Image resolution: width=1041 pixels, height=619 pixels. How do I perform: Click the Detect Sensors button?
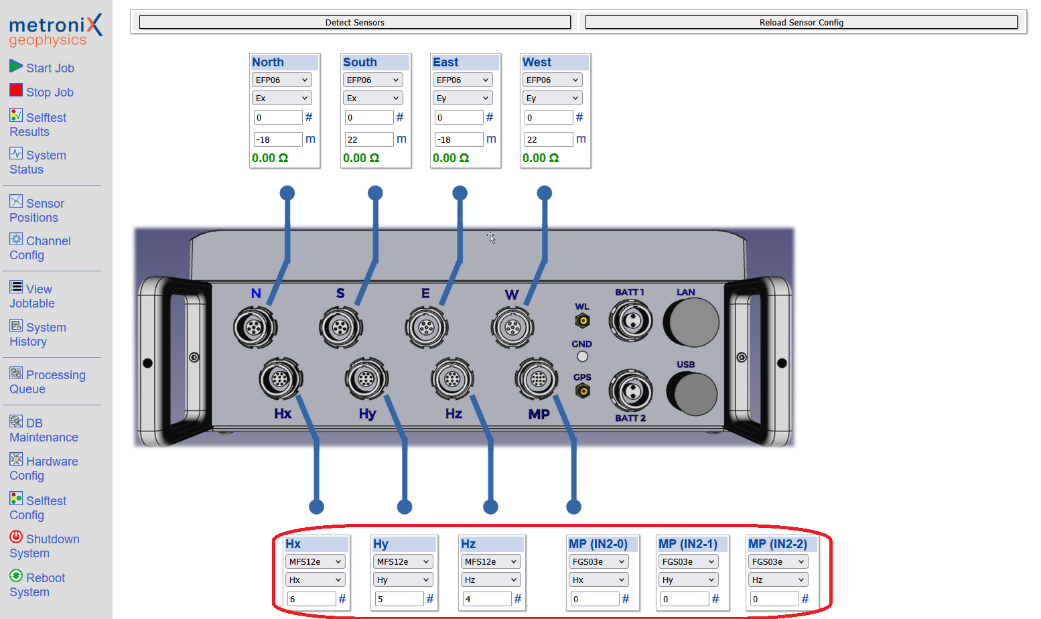tap(354, 22)
